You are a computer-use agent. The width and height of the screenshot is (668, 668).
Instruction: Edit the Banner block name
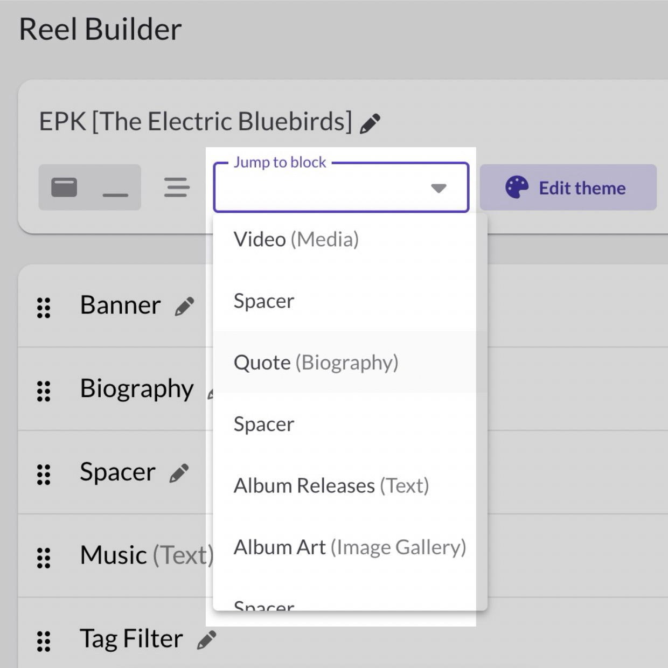click(184, 307)
